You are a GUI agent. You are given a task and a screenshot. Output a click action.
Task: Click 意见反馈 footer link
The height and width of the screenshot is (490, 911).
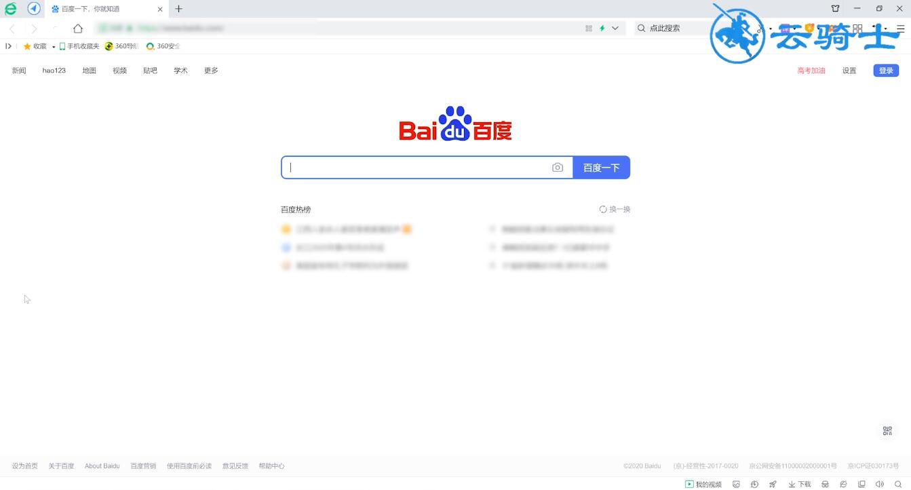235,466
